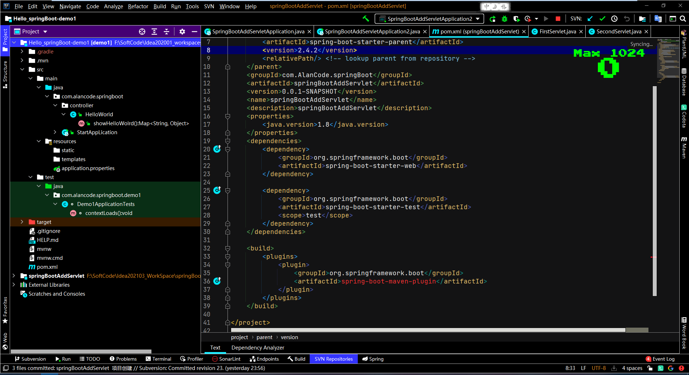This screenshot has height=375, width=689.
Task: Toggle Word Book side panel
Action: click(x=684, y=333)
